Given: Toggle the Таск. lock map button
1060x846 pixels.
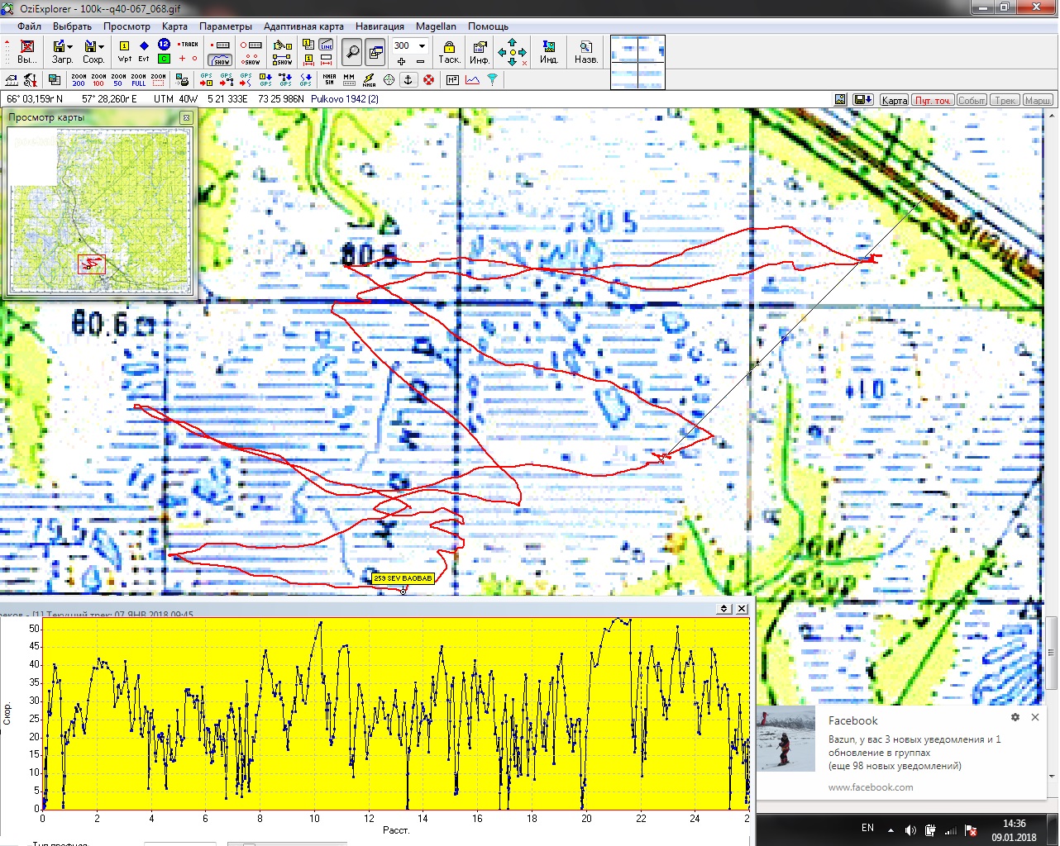Looking at the screenshot, I should point(449,52).
